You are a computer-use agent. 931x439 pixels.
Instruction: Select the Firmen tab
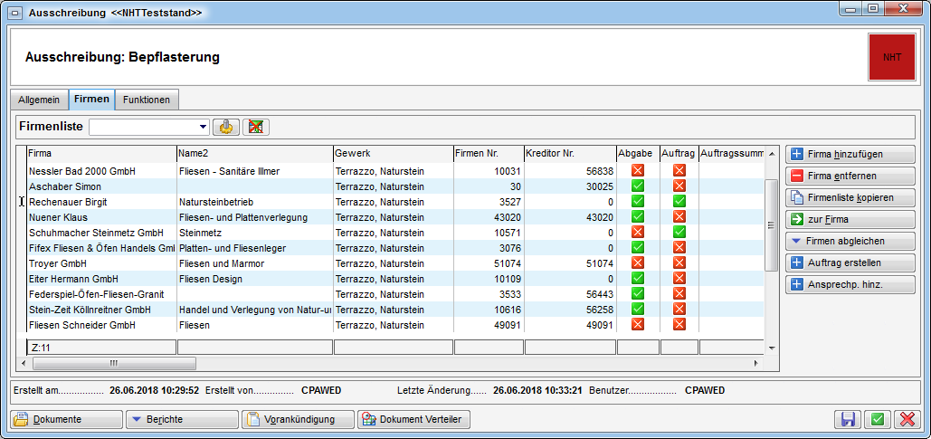coord(91,100)
